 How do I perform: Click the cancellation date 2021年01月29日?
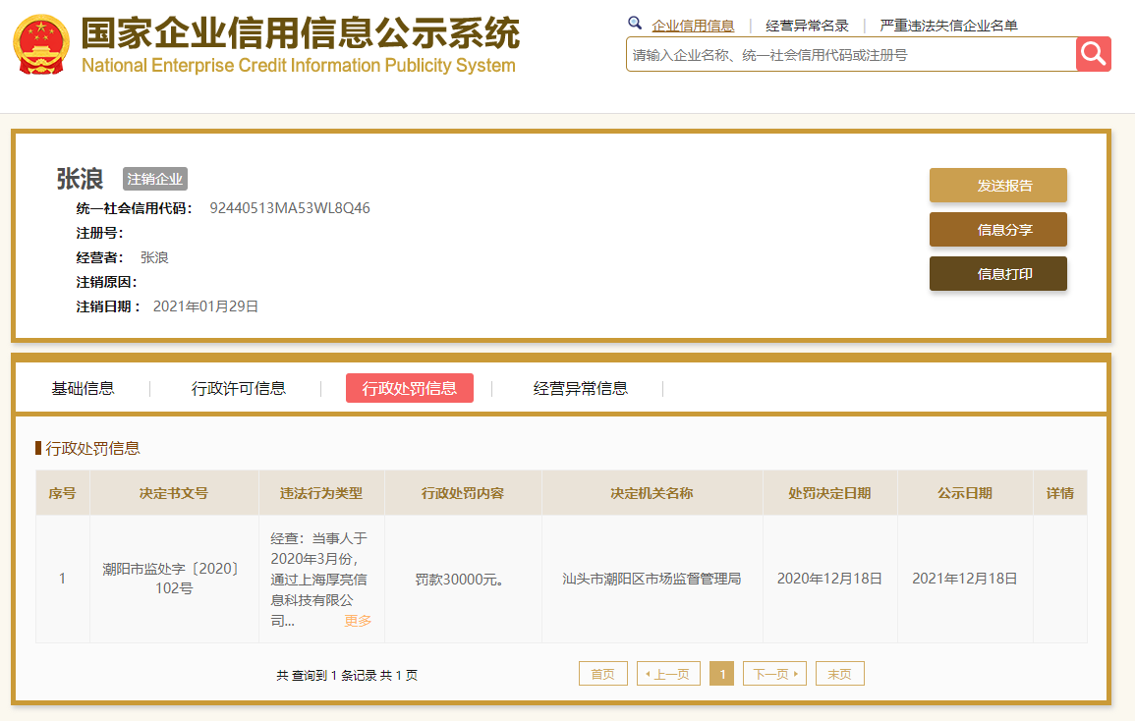pyautogui.click(x=205, y=306)
